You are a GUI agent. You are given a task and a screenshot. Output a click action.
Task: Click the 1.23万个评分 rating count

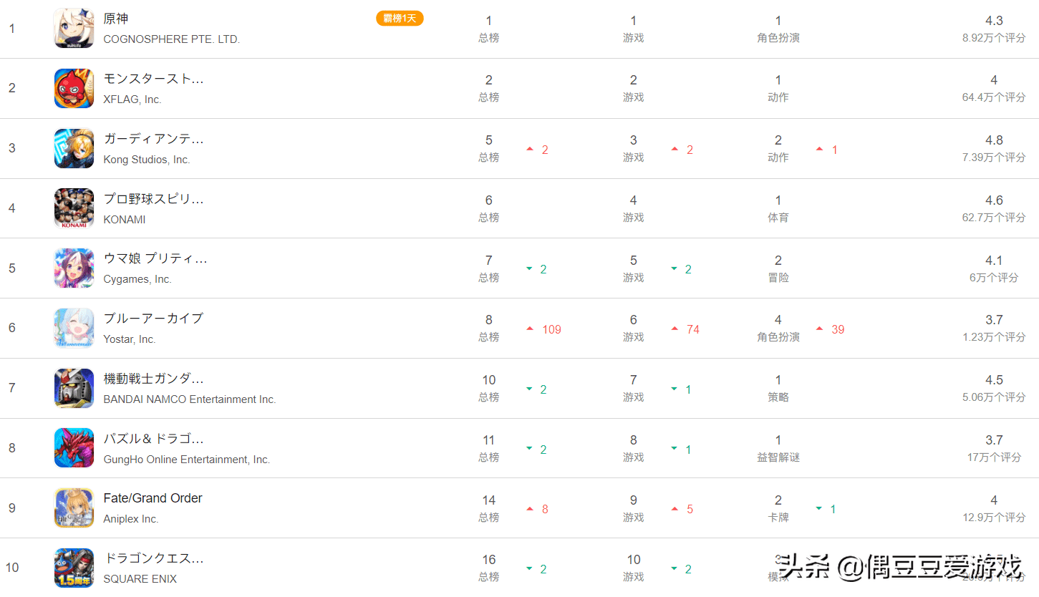tap(994, 336)
